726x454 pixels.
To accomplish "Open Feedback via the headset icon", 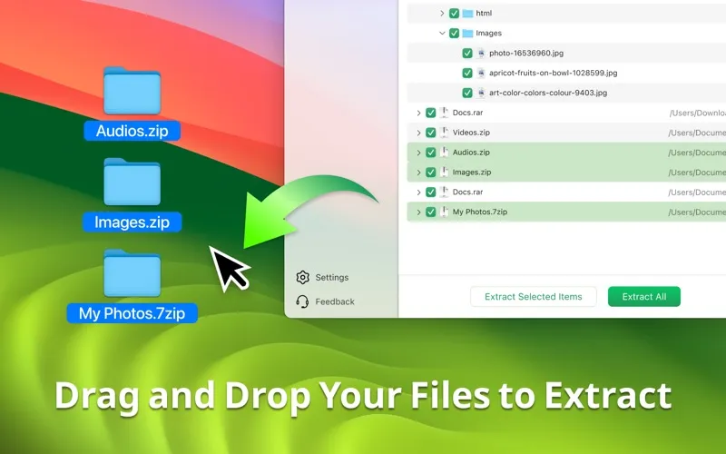I will click(302, 301).
